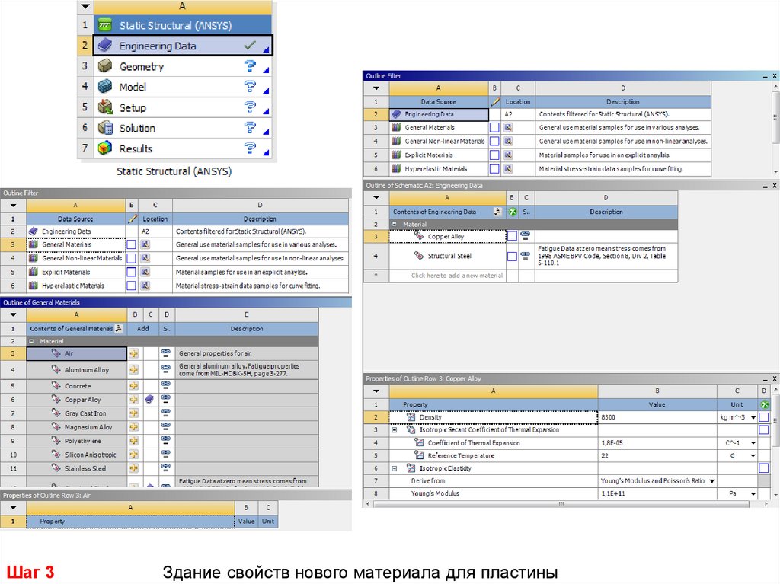Collapse the Isotropic Elasticity group
This screenshot has width=780, height=584.
tap(395, 468)
